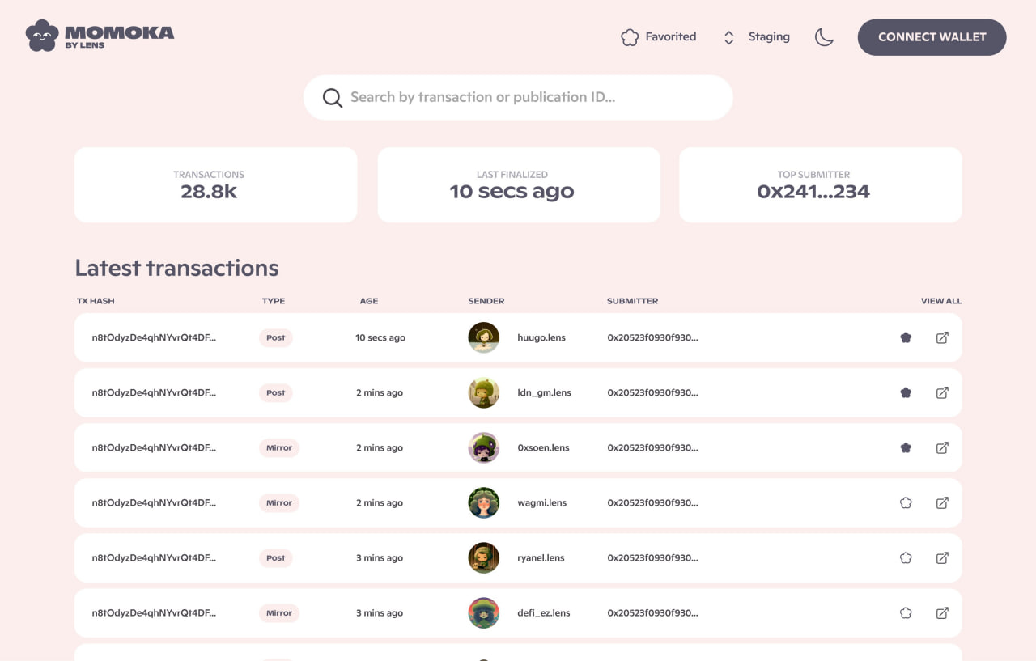Click ryanel.lens profile avatar

pos(483,557)
